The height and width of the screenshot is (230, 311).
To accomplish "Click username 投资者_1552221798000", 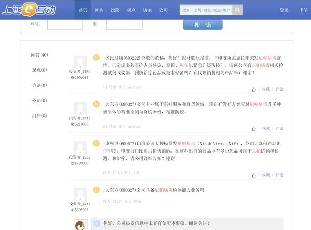I will tap(80, 160).
